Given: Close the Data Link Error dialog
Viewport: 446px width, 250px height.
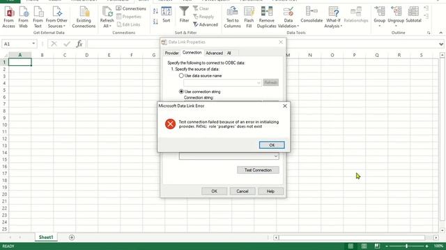Looking at the screenshot, I should (285, 106).
